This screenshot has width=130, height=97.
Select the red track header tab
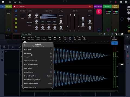(53, 6)
